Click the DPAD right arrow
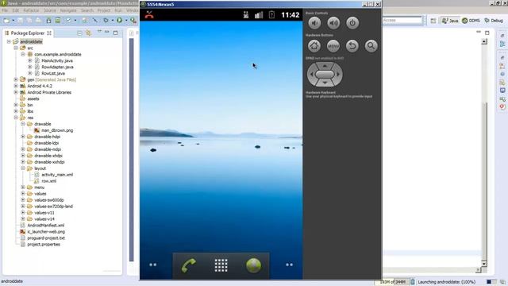508x286 pixels. tap(339, 75)
